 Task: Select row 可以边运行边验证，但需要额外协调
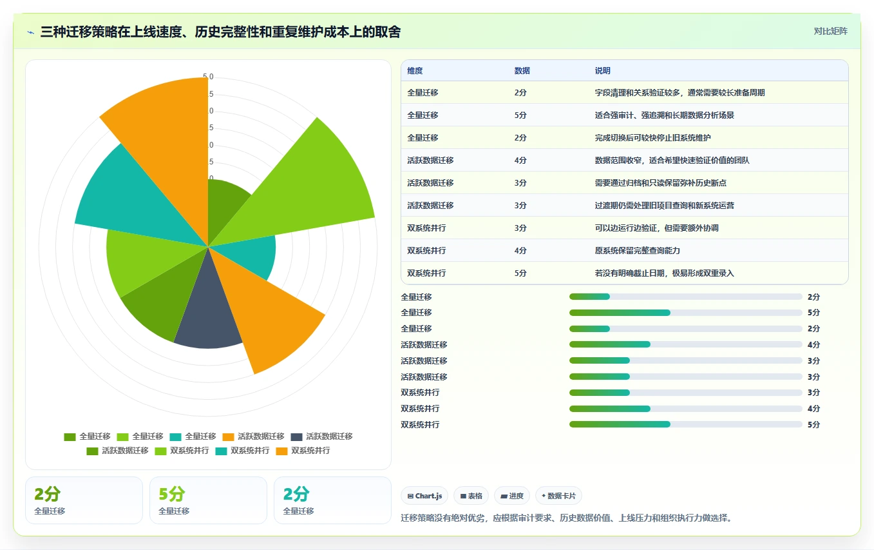(x=624, y=228)
